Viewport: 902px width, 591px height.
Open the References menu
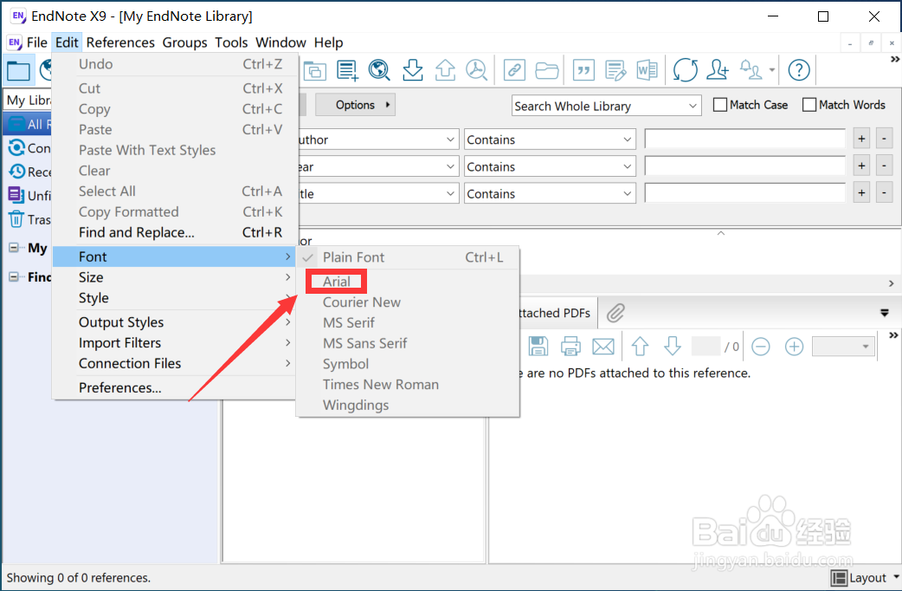[x=120, y=42]
